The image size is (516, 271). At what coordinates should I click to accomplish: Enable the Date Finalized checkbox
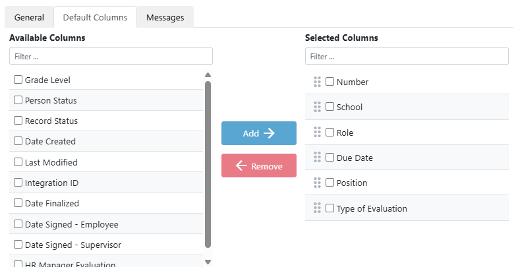(x=18, y=203)
